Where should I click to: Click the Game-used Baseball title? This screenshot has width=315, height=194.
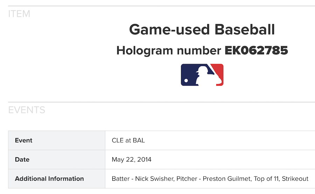pos(202,30)
